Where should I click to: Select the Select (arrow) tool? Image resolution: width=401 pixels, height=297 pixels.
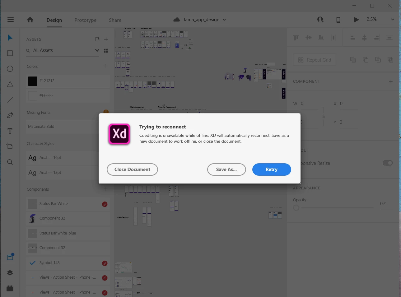tap(10, 38)
